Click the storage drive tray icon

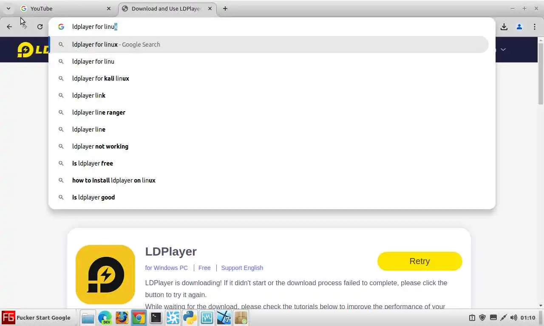click(493, 318)
